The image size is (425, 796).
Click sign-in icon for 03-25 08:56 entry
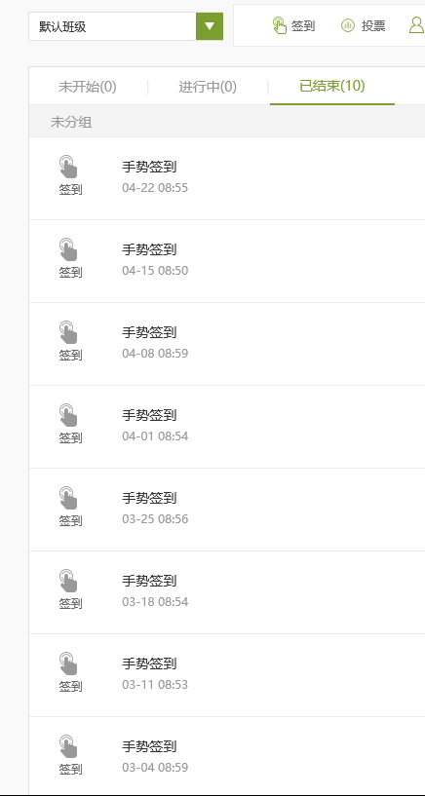tap(68, 498)
